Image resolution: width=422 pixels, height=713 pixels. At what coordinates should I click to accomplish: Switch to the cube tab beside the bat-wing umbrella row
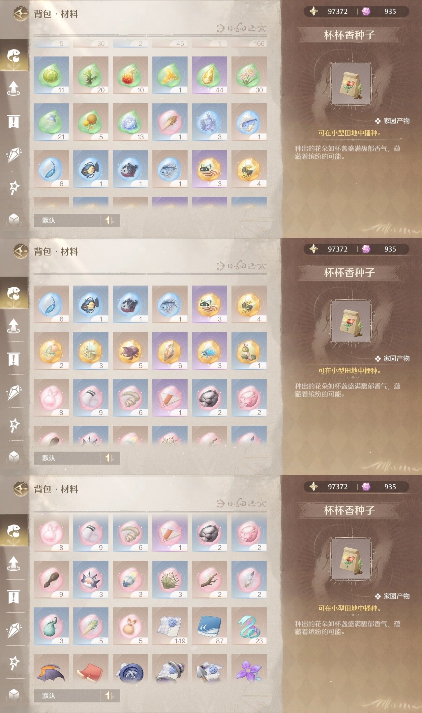tap(14, 694)
